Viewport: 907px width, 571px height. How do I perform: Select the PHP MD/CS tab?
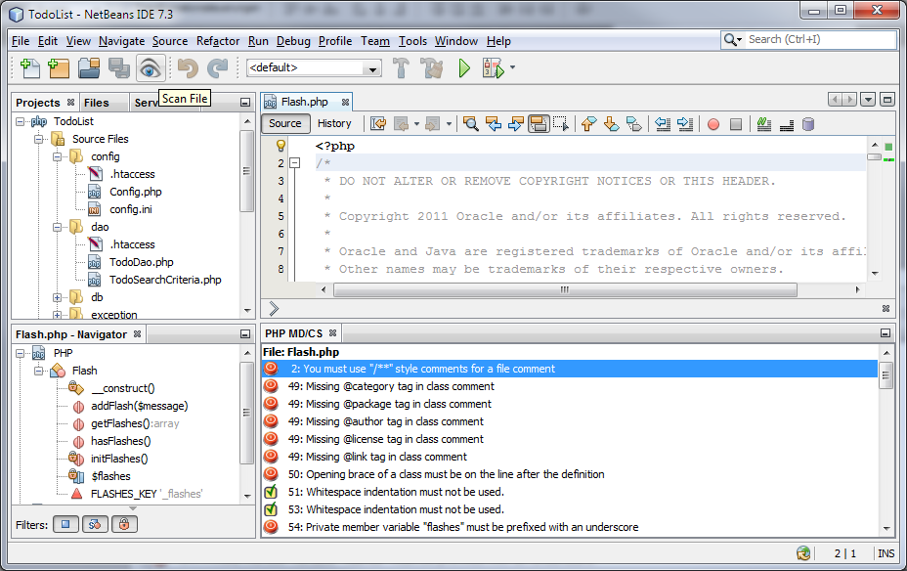click(294, 333)
